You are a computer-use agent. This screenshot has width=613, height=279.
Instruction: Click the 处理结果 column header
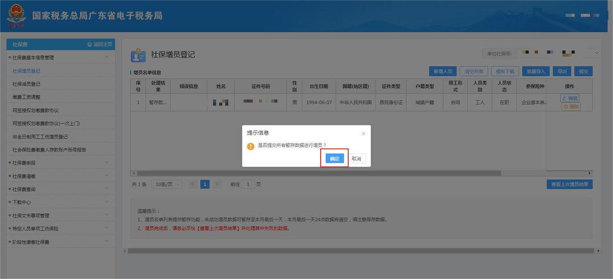tap(158, 86)
